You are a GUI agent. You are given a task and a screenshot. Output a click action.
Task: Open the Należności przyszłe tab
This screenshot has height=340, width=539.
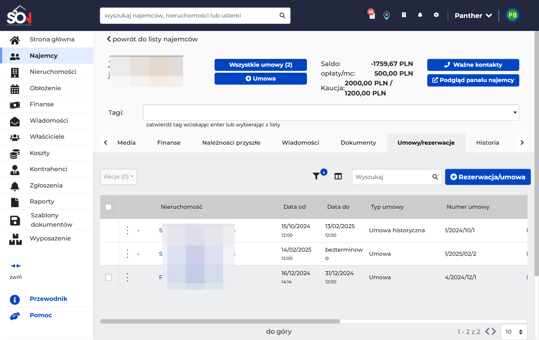[x=231, y=143]
